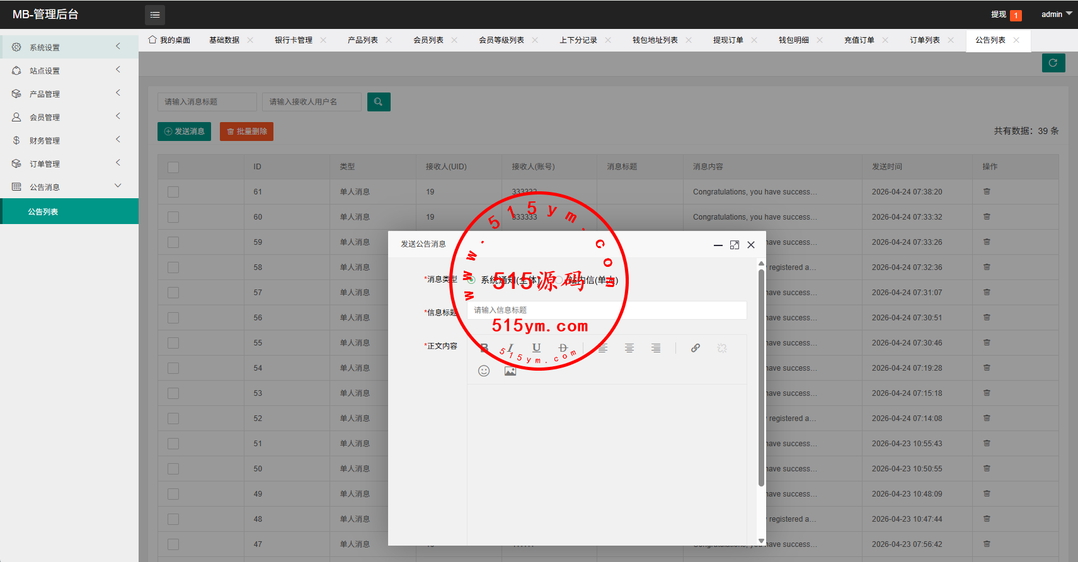Expand the 系统设置 sidebar menu
The image size is (1078, 562).
(63, 47)
